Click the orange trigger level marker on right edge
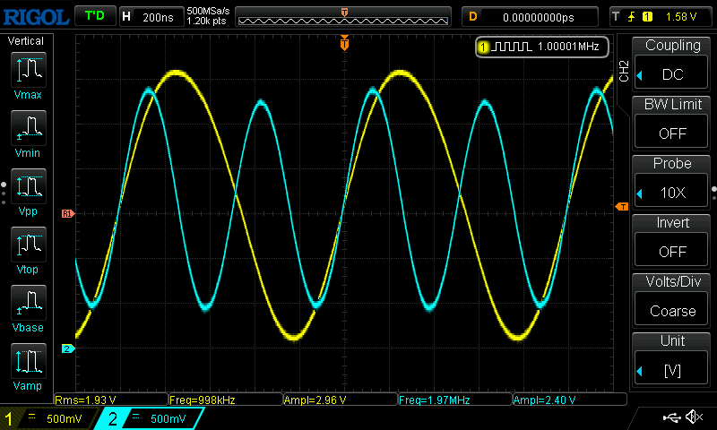The height and width of the screenshot is (430, 717). pos(622,207)
